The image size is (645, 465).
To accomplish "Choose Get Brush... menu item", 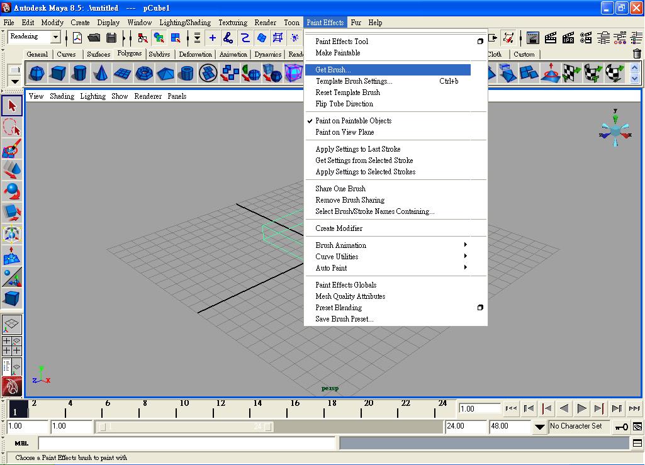I will pos(388,70).
